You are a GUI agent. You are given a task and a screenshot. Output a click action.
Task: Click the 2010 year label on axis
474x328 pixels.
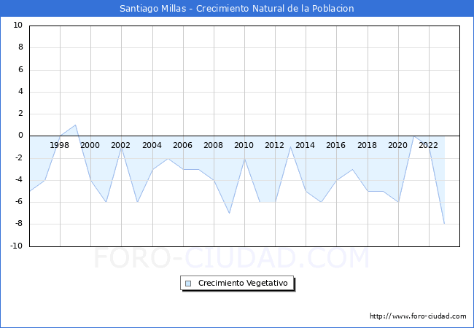[x=244, y=145]
